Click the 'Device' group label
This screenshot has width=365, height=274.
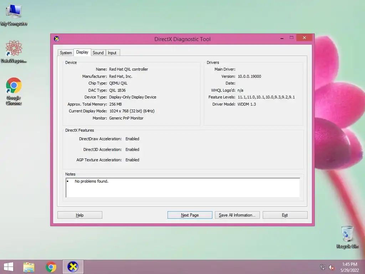(71, 62)
